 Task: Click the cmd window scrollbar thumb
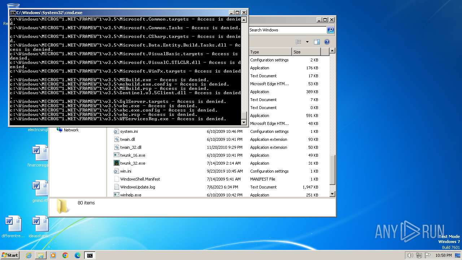[x=244, y=116]
